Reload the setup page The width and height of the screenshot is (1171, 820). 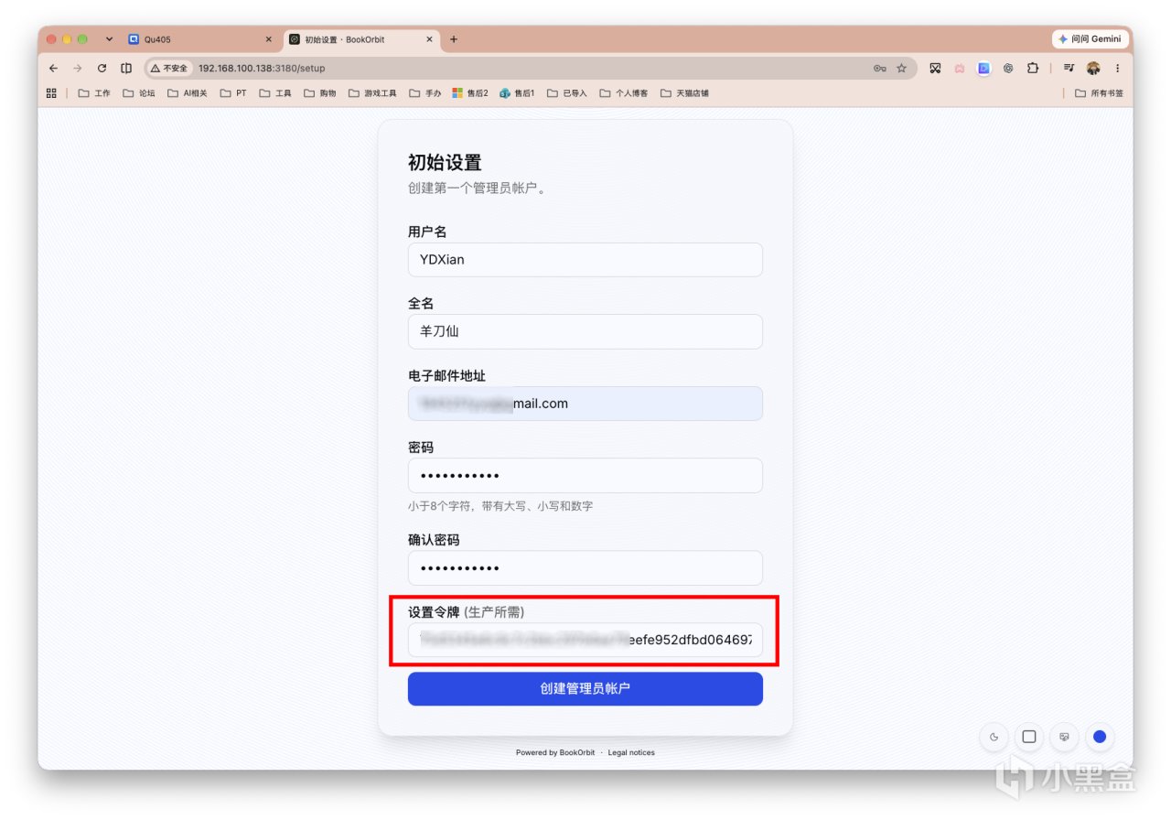102,68
